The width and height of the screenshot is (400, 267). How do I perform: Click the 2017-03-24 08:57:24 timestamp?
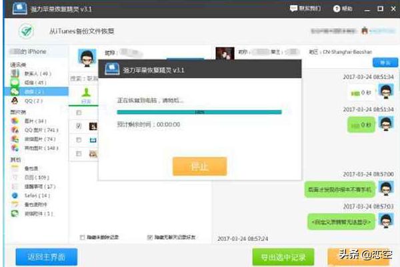pyautogui.click(x=243, y=239)
